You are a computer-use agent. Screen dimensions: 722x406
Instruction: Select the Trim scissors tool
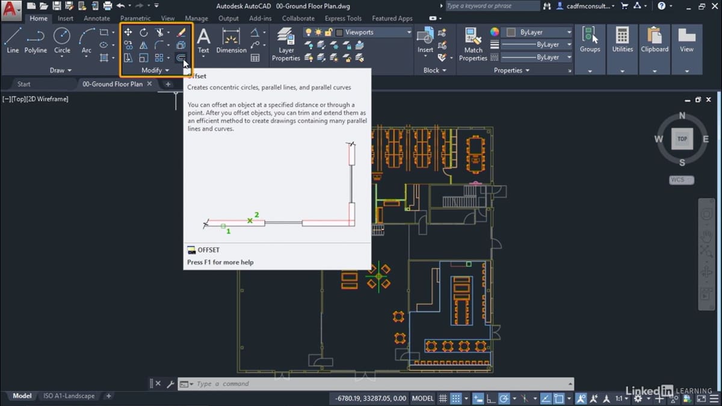coord(159,32)
